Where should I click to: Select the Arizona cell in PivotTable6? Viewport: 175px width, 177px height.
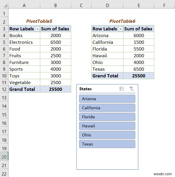pos(107,35)
